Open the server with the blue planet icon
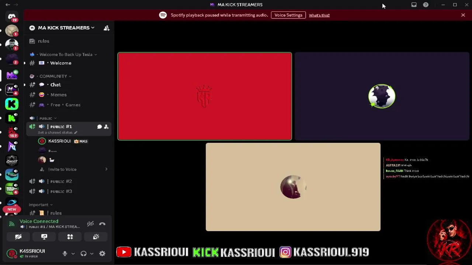 pyautogui.click(x=12, y=203)
